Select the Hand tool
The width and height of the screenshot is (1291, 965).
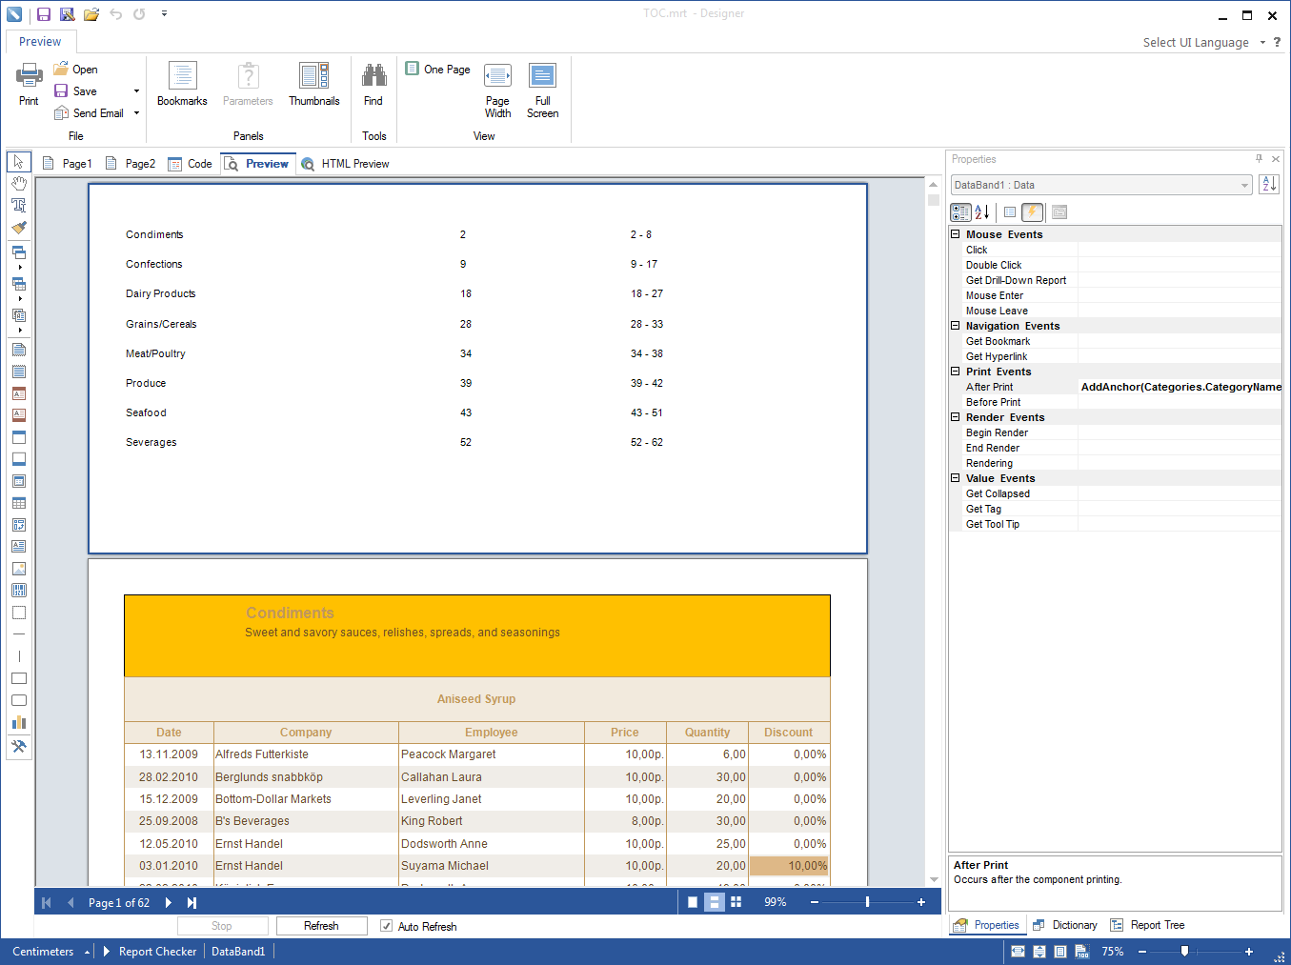pos(18,184)
